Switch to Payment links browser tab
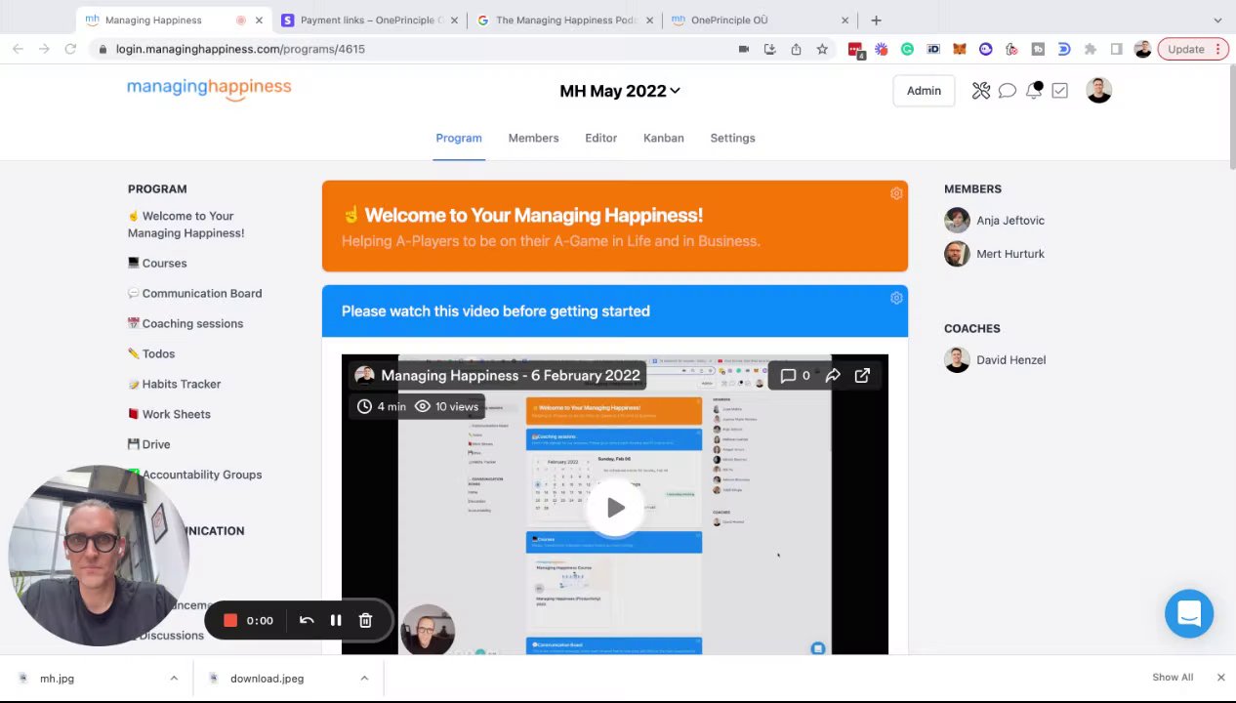The image size is (1236, 703). (370, 20)
